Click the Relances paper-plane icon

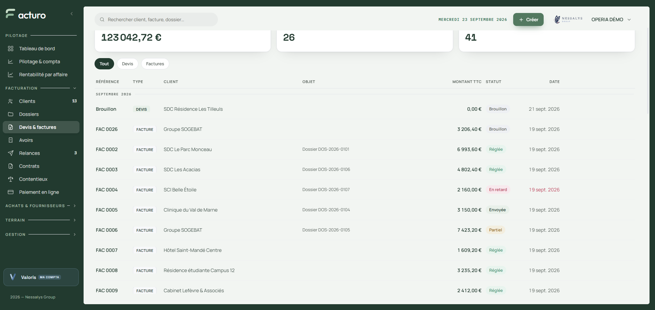(x=11, y=153)
